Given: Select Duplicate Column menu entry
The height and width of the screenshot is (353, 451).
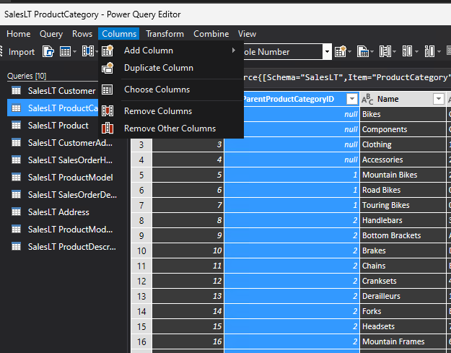Looking at the screenshot, I should click(171, 68).
